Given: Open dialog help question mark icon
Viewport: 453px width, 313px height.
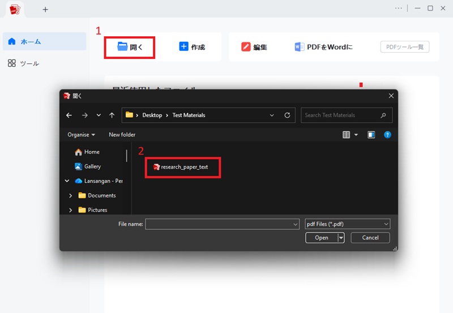Looking at the screenshot, I should coord(387,135).
